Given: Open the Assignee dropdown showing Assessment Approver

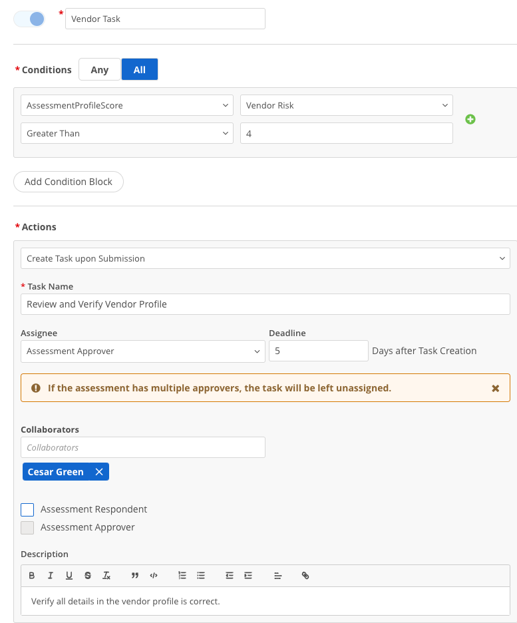Looking at the screenshot, I should click(142, 351).
